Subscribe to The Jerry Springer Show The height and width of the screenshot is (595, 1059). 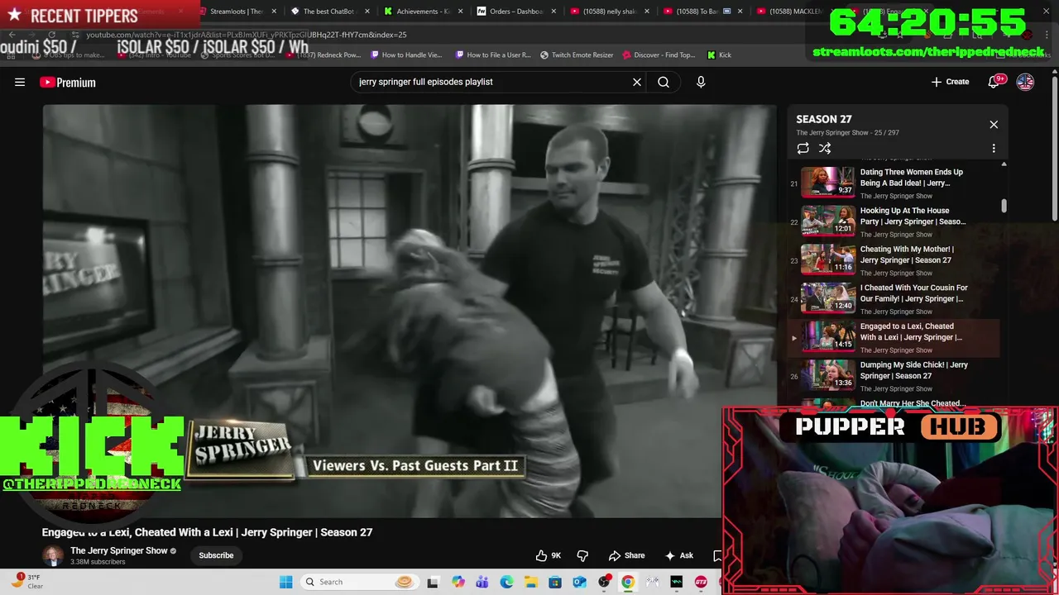click(216, 555)
